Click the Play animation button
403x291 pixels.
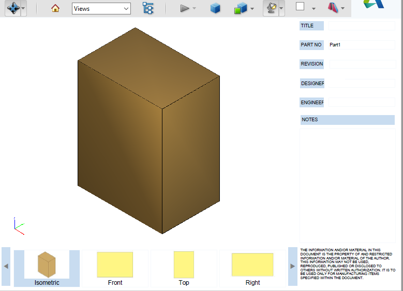pos(184,8)
